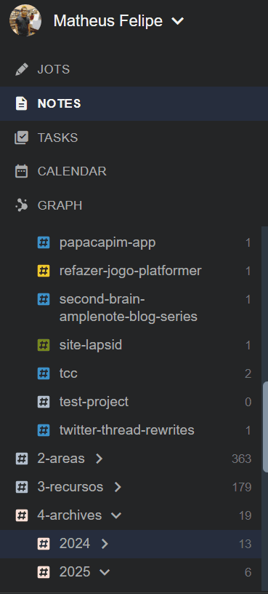This screenshot has height=594, width=268.
Task: Click the sidebar vertical scrollbar thumb
Action: (265, 427)
